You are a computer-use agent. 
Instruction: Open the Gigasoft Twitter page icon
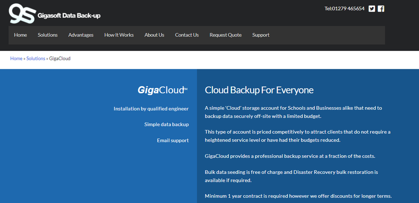[372, 9]
